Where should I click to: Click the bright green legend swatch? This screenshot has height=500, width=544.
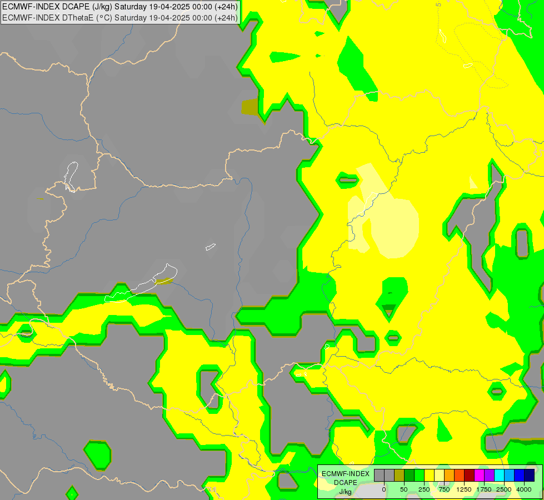click(x=420, y=475)
